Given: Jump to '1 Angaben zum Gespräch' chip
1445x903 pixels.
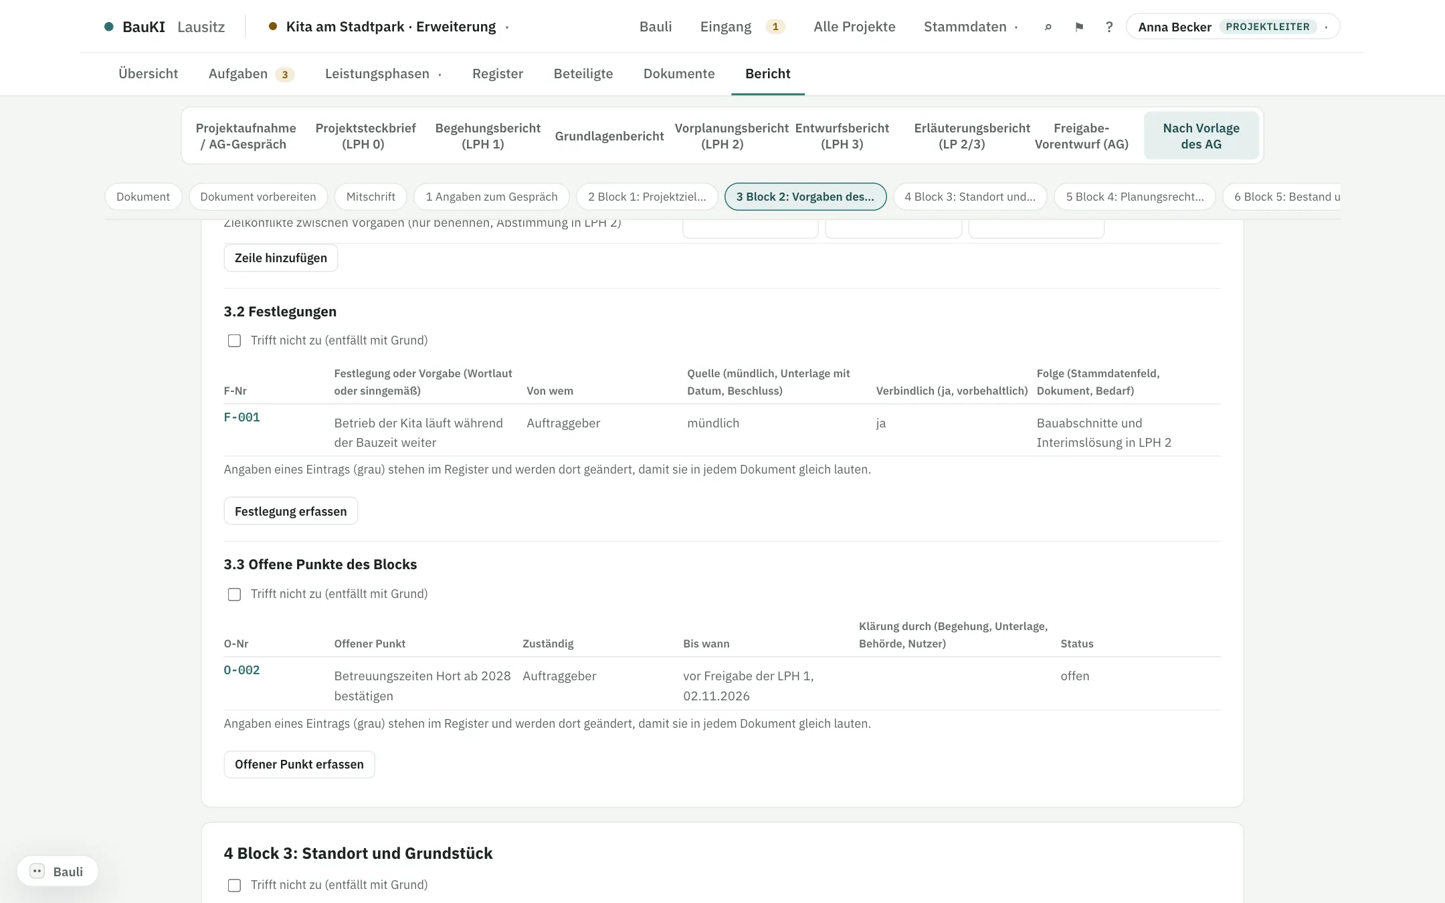Looking at the screenshot, I should tap(492, 197).
